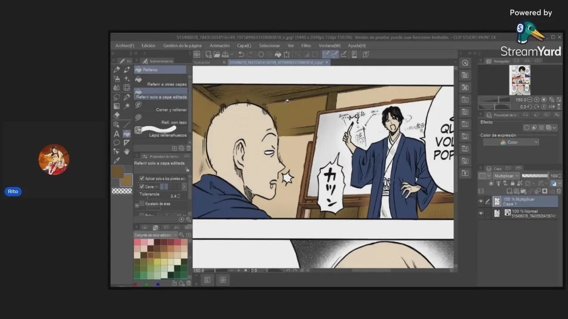Click the Save icon in the command bar
Viewport: 568px width, 319px height.
[225, 54]
